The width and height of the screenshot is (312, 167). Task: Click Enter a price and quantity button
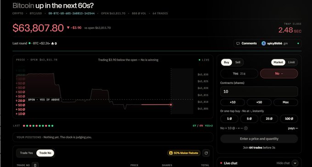coord(259,139)
